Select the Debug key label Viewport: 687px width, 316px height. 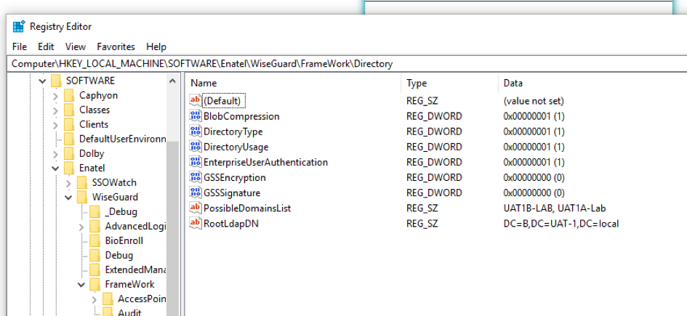point(118,255)
